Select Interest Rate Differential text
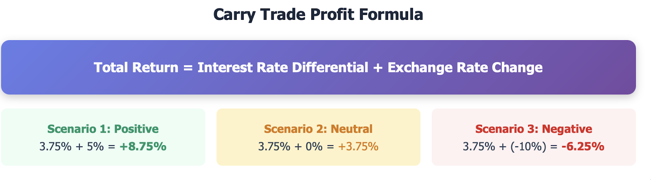This screenshot has width=651, height=180. pos(282,67)
